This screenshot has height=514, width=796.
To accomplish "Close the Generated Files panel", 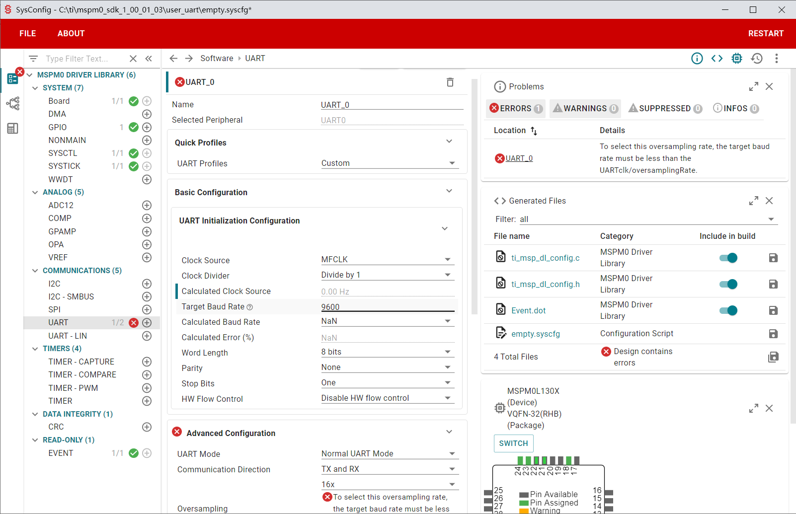I will click(x=769, y=201).
